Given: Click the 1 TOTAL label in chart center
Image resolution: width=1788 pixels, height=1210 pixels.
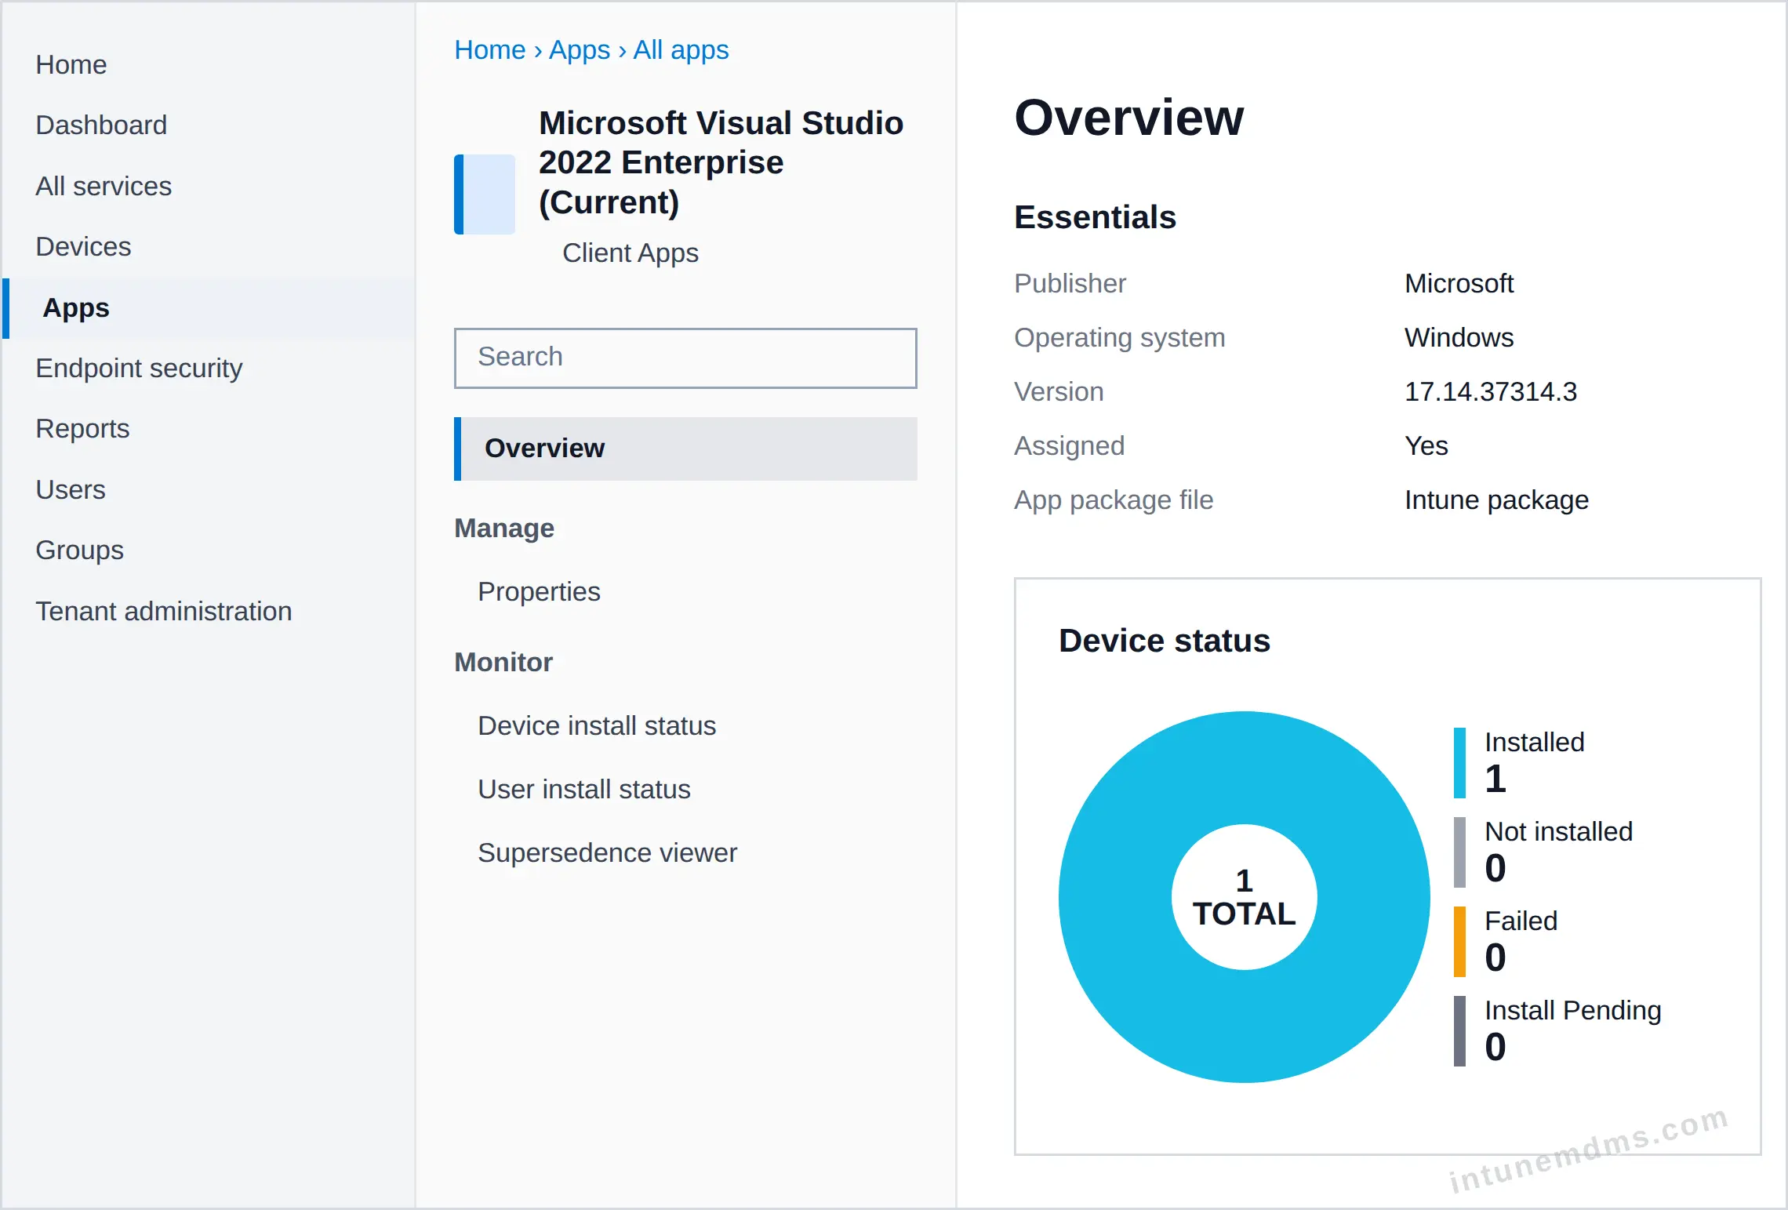Looking at the screenshot, I should (1245, 897).
